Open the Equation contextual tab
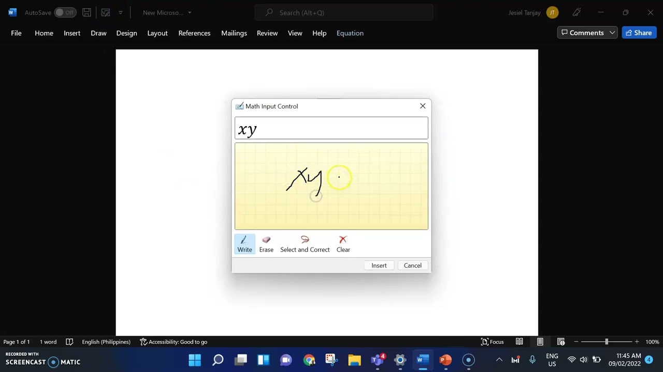This screenshot has height=372, width=663. click(350, 33)
